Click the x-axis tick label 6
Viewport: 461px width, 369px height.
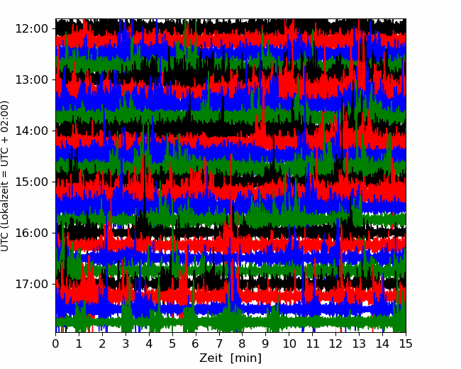196,343
